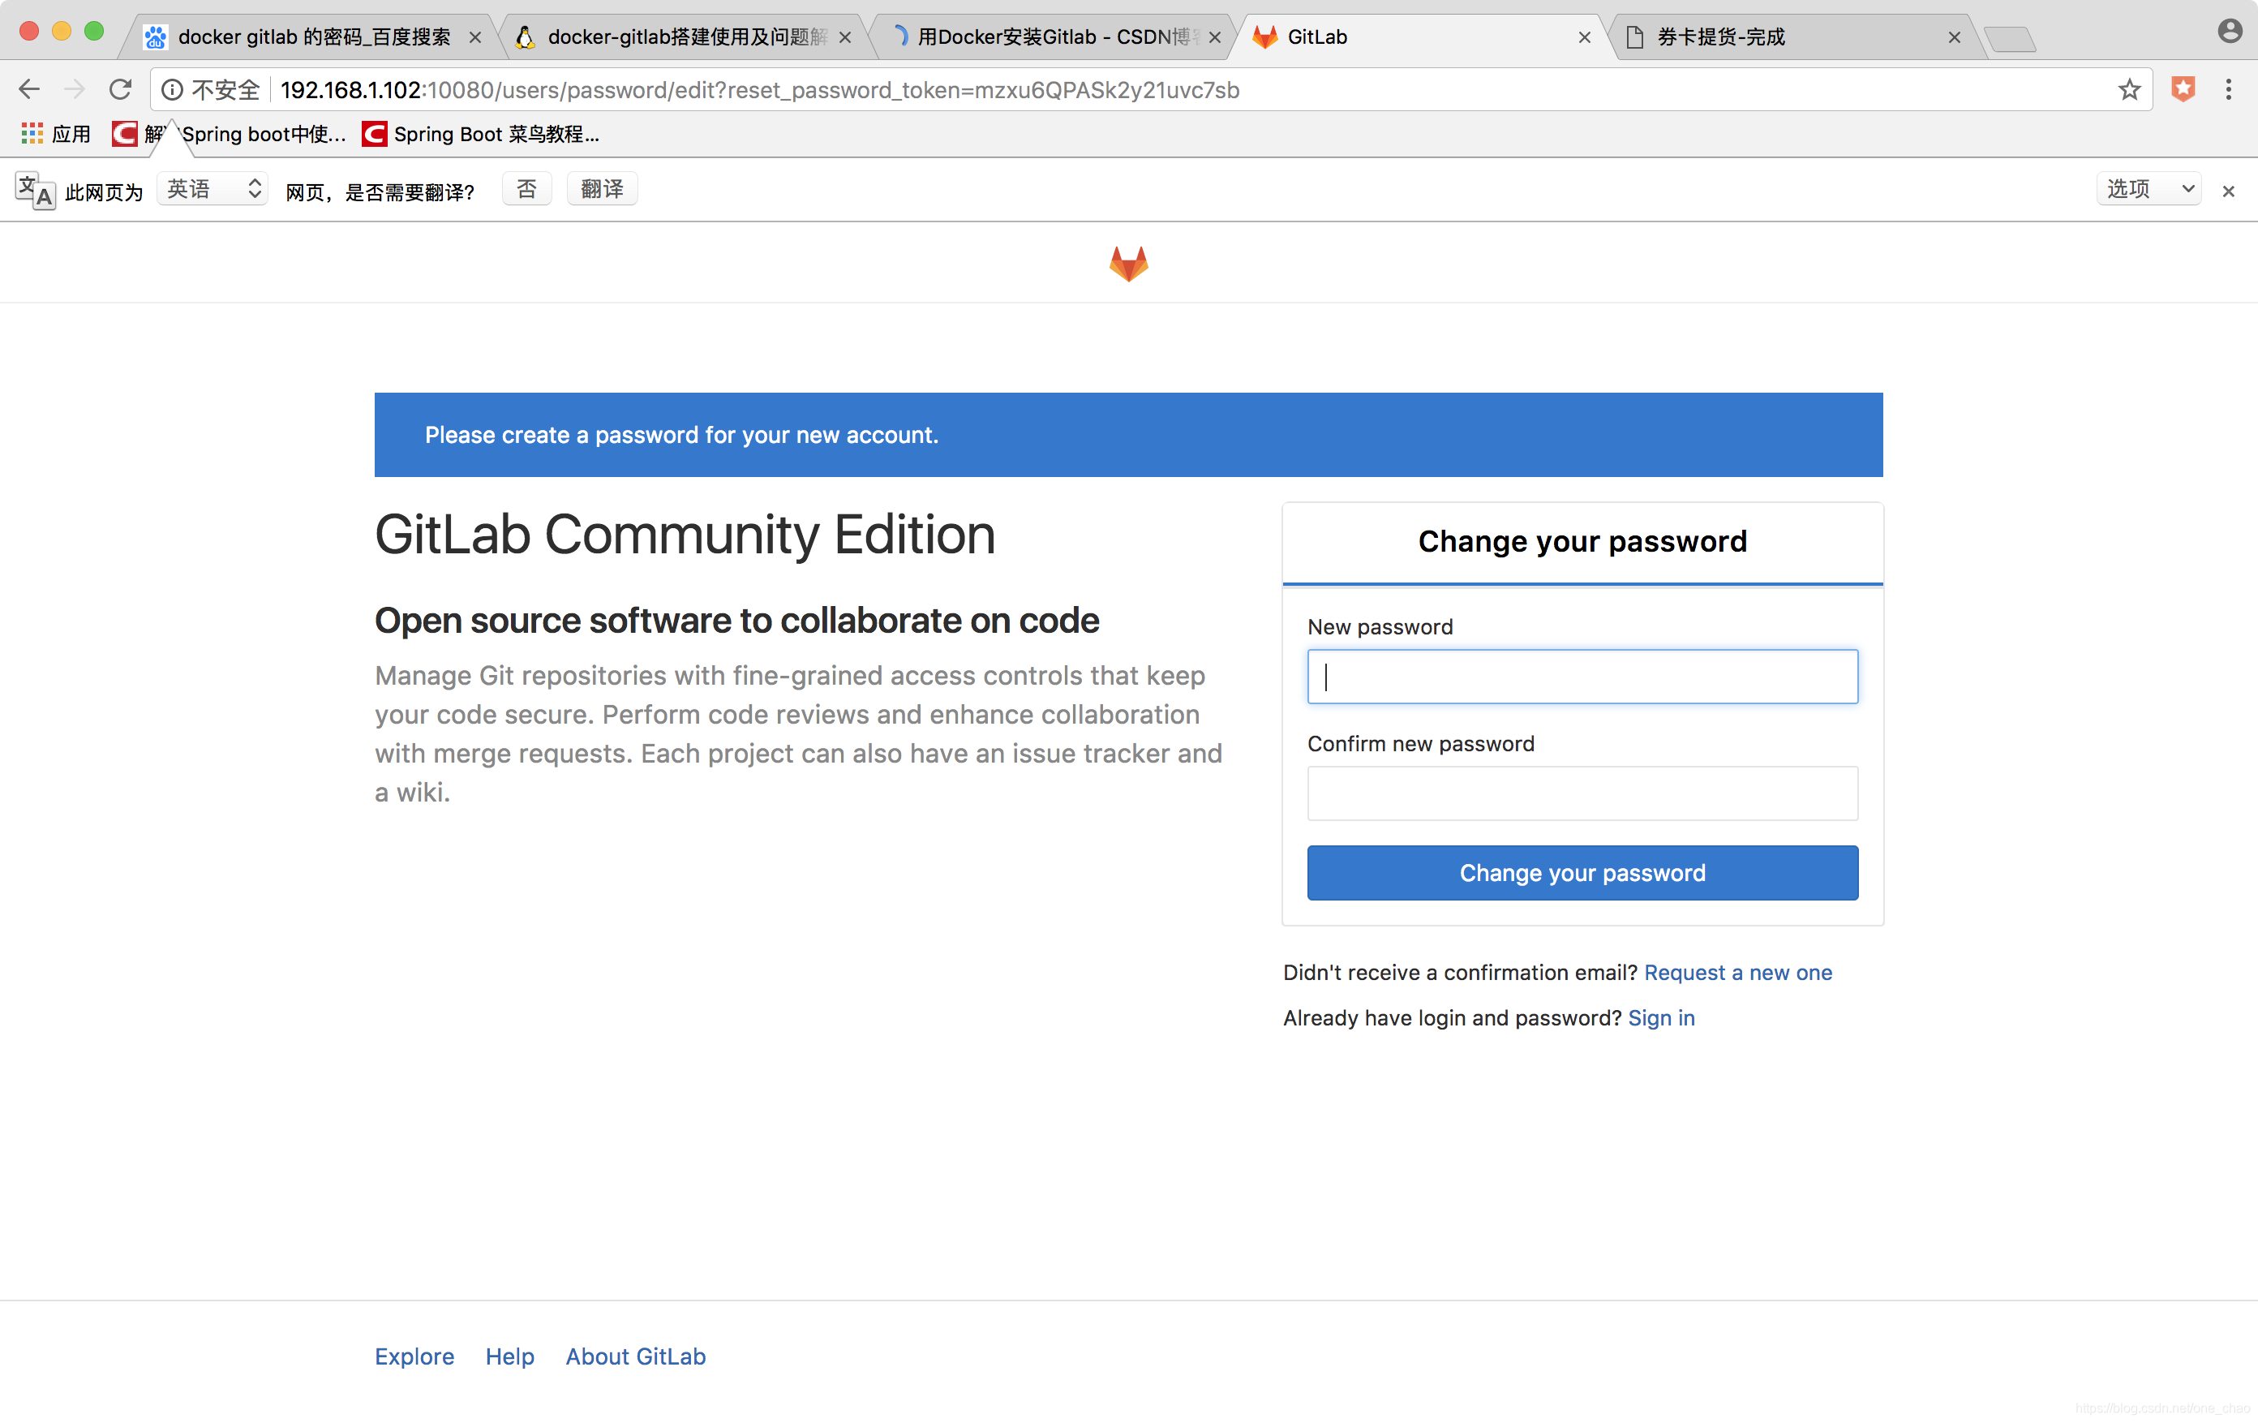The image size is (2258, 1423).
Task: Click the orange shield extension icon
Action: pos(2183,90)
